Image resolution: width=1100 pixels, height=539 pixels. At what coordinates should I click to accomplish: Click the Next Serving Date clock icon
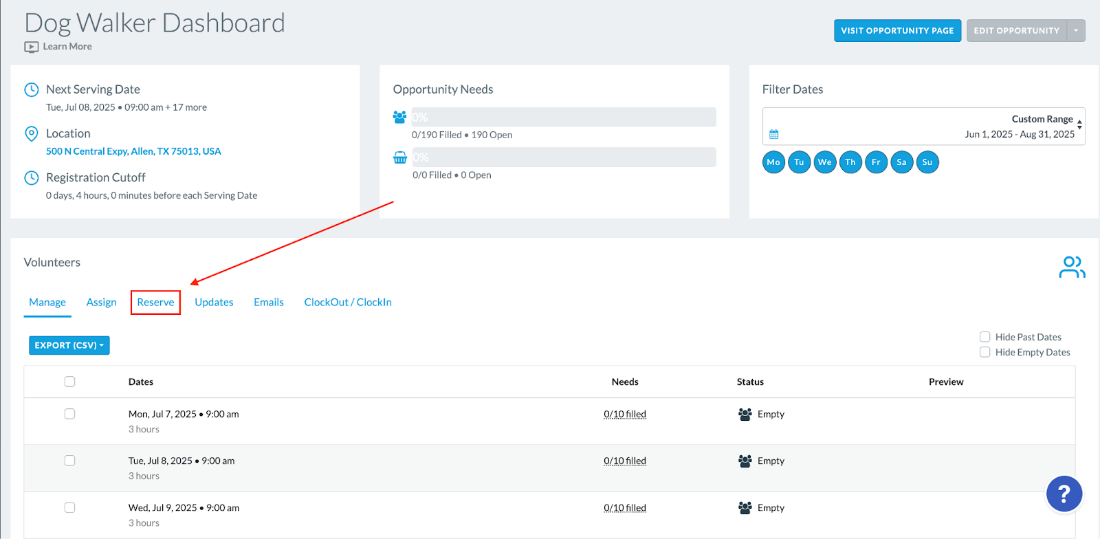coord(31,89)
